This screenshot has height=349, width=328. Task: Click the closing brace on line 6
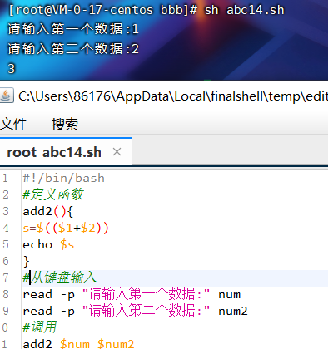pyautogui.click(x=26, y=261)
